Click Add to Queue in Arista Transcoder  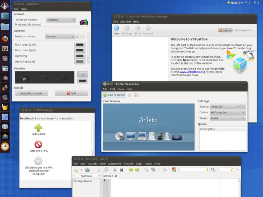click(114, 95)
